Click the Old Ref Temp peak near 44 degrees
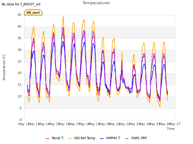The height and width of the screenshot is (144, 193). (63, 16)
